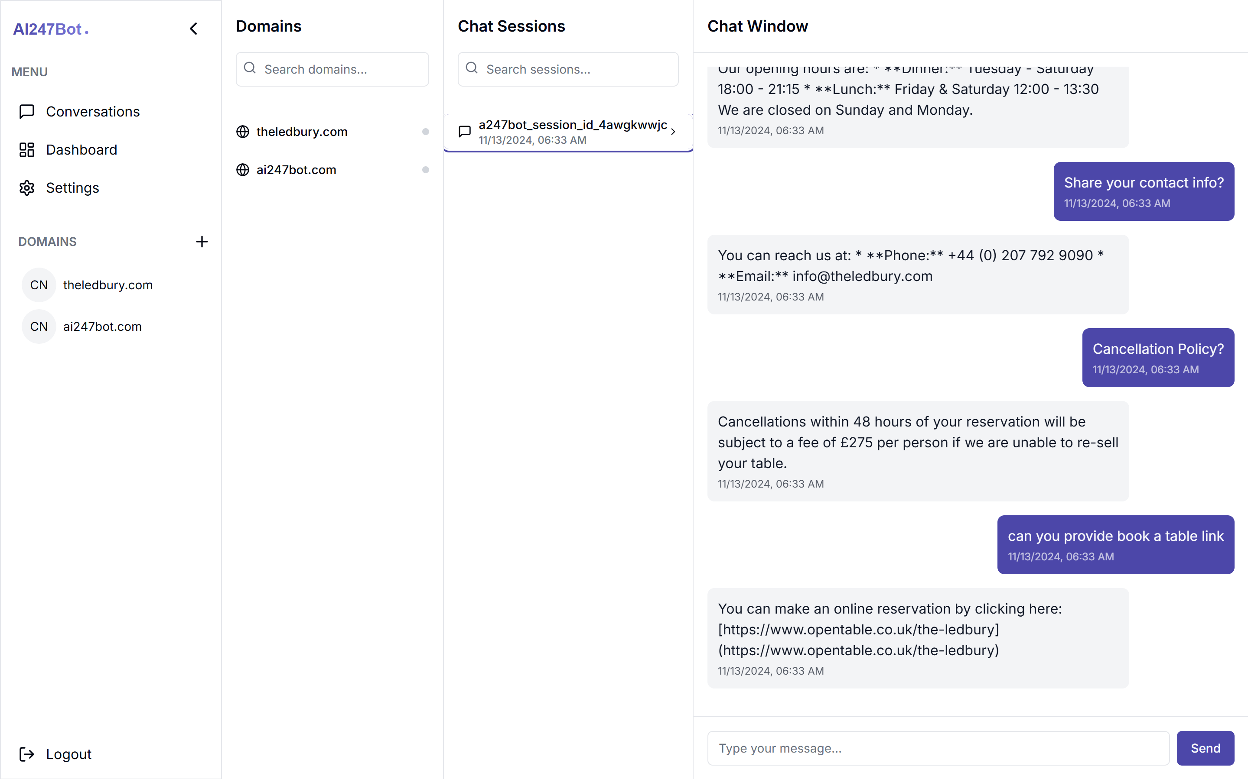The width and height of the screenshot is (1248, 779).
Task: Click status dot next to ai247bot.com
Action: point(425,170)
